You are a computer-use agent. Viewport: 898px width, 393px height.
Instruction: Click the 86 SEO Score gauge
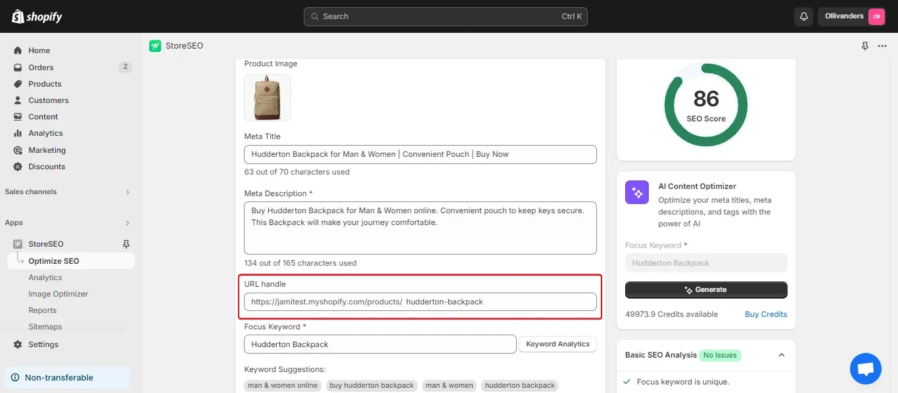pyautogui.click(x=706, y=105)
